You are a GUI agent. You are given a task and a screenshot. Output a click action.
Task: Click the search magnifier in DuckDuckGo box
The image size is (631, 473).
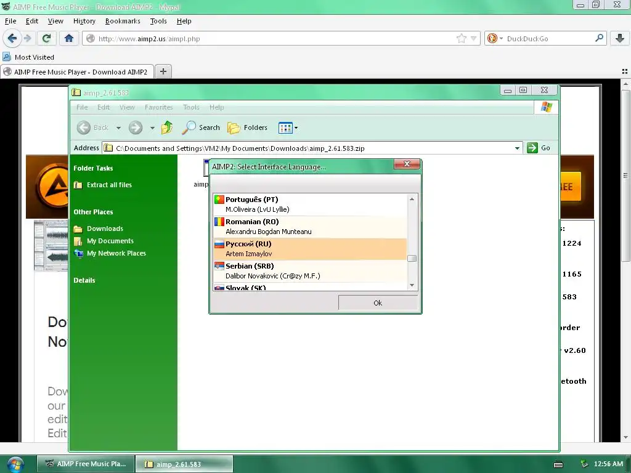coord(599,38)
